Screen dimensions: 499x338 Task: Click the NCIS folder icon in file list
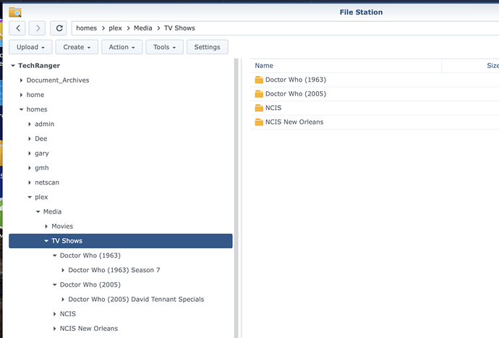pos(259,108)
